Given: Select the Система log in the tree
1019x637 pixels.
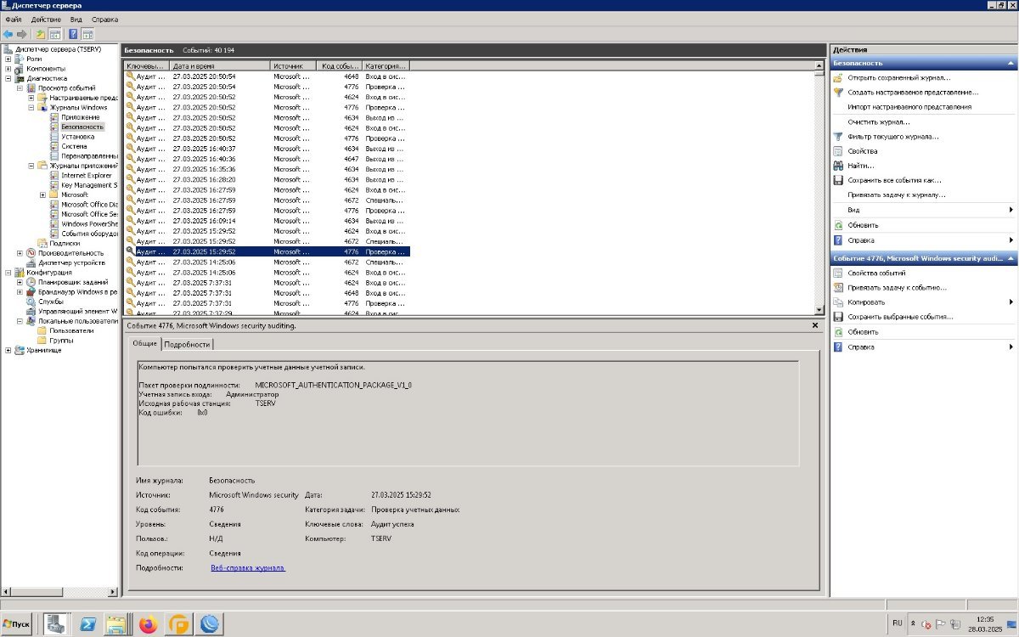Looking at the screenshot, I should point(74,146).
